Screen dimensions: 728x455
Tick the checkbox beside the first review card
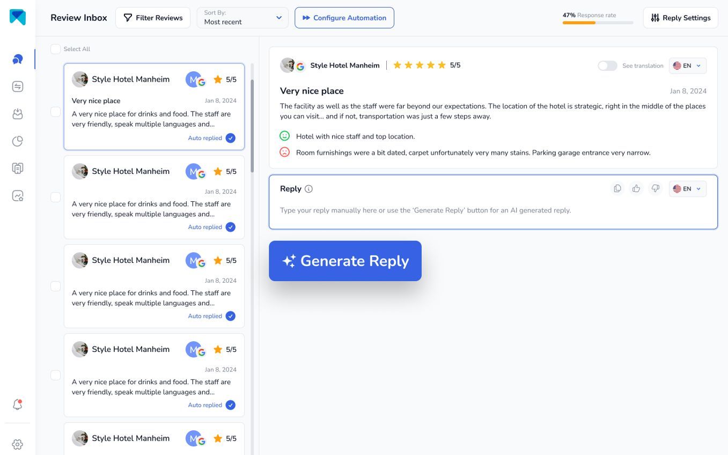click(56, 112)
